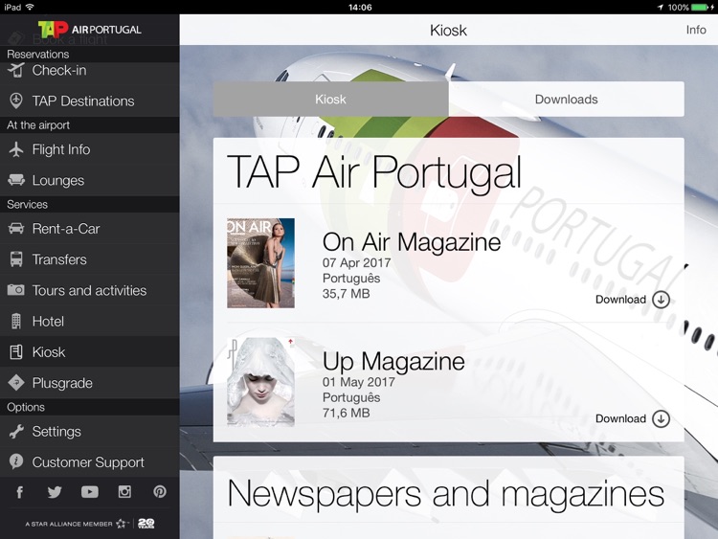
Task: Open the Facebook page icon
Action: (x=20, y=492)
